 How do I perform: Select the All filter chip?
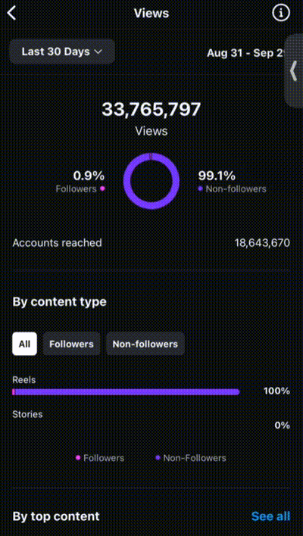click(x=25, y=344)
